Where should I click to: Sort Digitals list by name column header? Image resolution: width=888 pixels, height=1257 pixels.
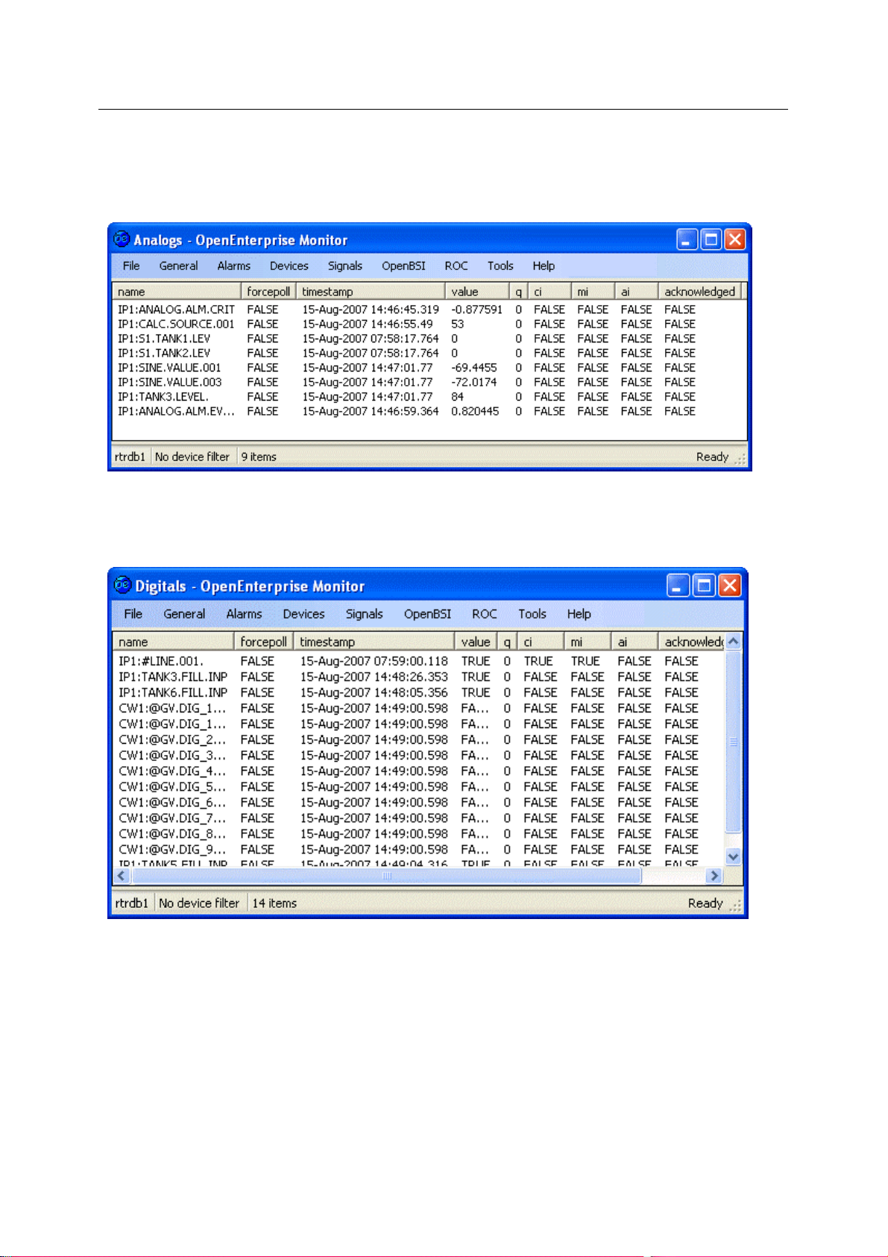click(173, 642)
